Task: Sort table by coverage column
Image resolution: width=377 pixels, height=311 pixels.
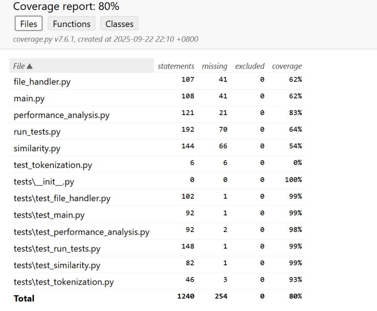Action: (287, 66)
